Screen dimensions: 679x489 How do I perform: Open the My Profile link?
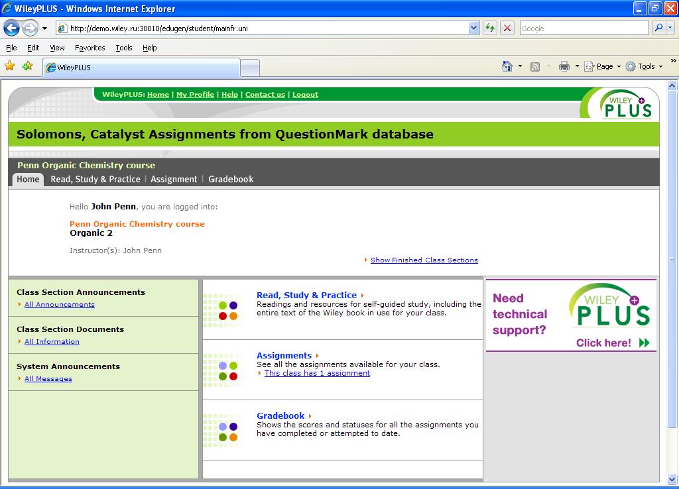pyautogui.click(x=196, y=94)
